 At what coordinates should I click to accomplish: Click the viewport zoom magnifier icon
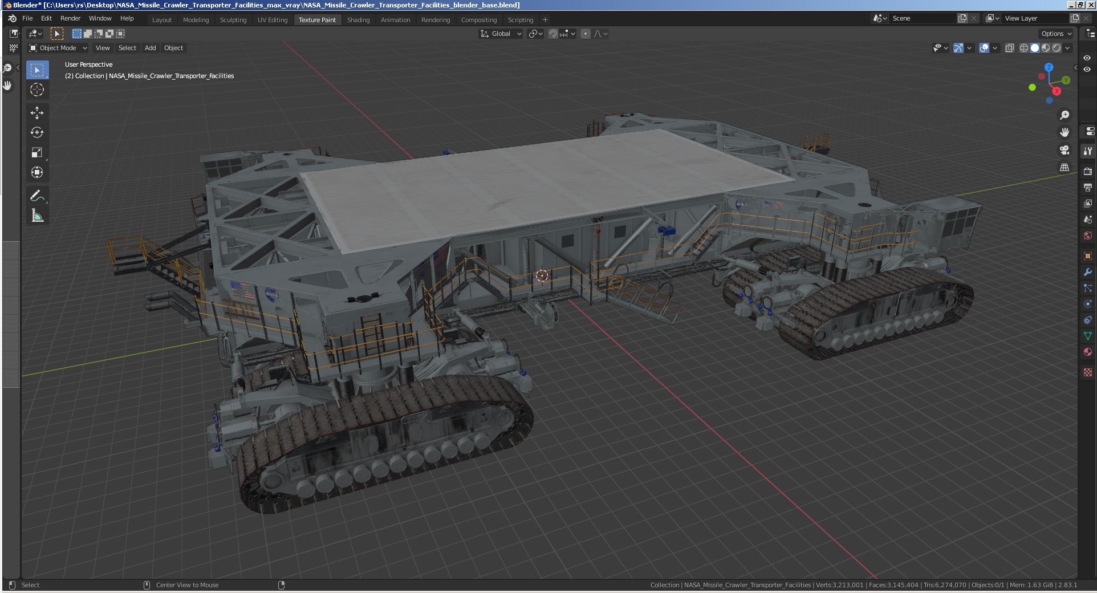[1065, 115]
